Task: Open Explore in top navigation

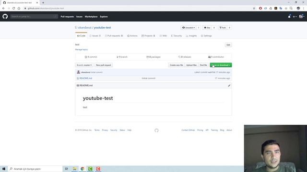Action: click(104, 17)
